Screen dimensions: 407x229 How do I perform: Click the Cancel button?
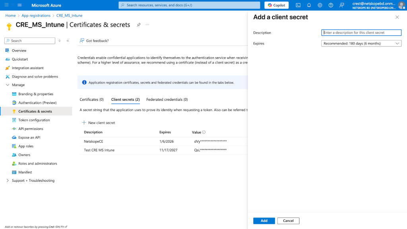click(288, 221)
